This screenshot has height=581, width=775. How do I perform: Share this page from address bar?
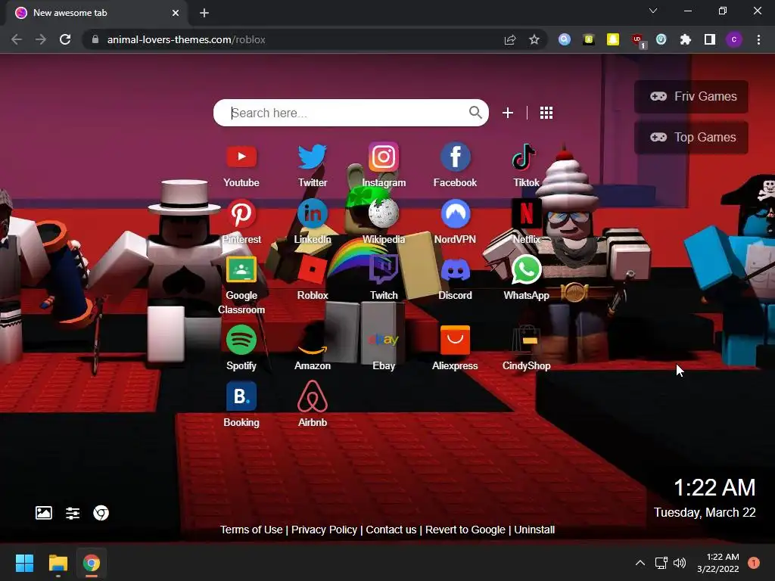coord(510,39)
